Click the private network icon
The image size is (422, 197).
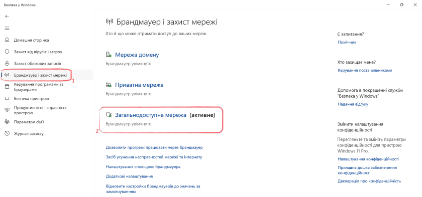(109, 85)
